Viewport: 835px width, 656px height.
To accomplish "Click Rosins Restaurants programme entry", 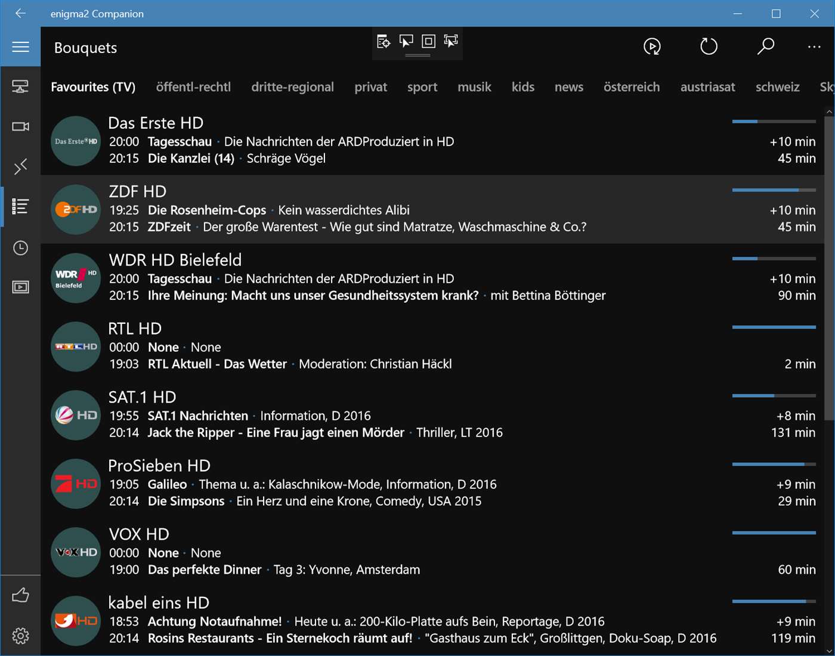I will point(280,639).
